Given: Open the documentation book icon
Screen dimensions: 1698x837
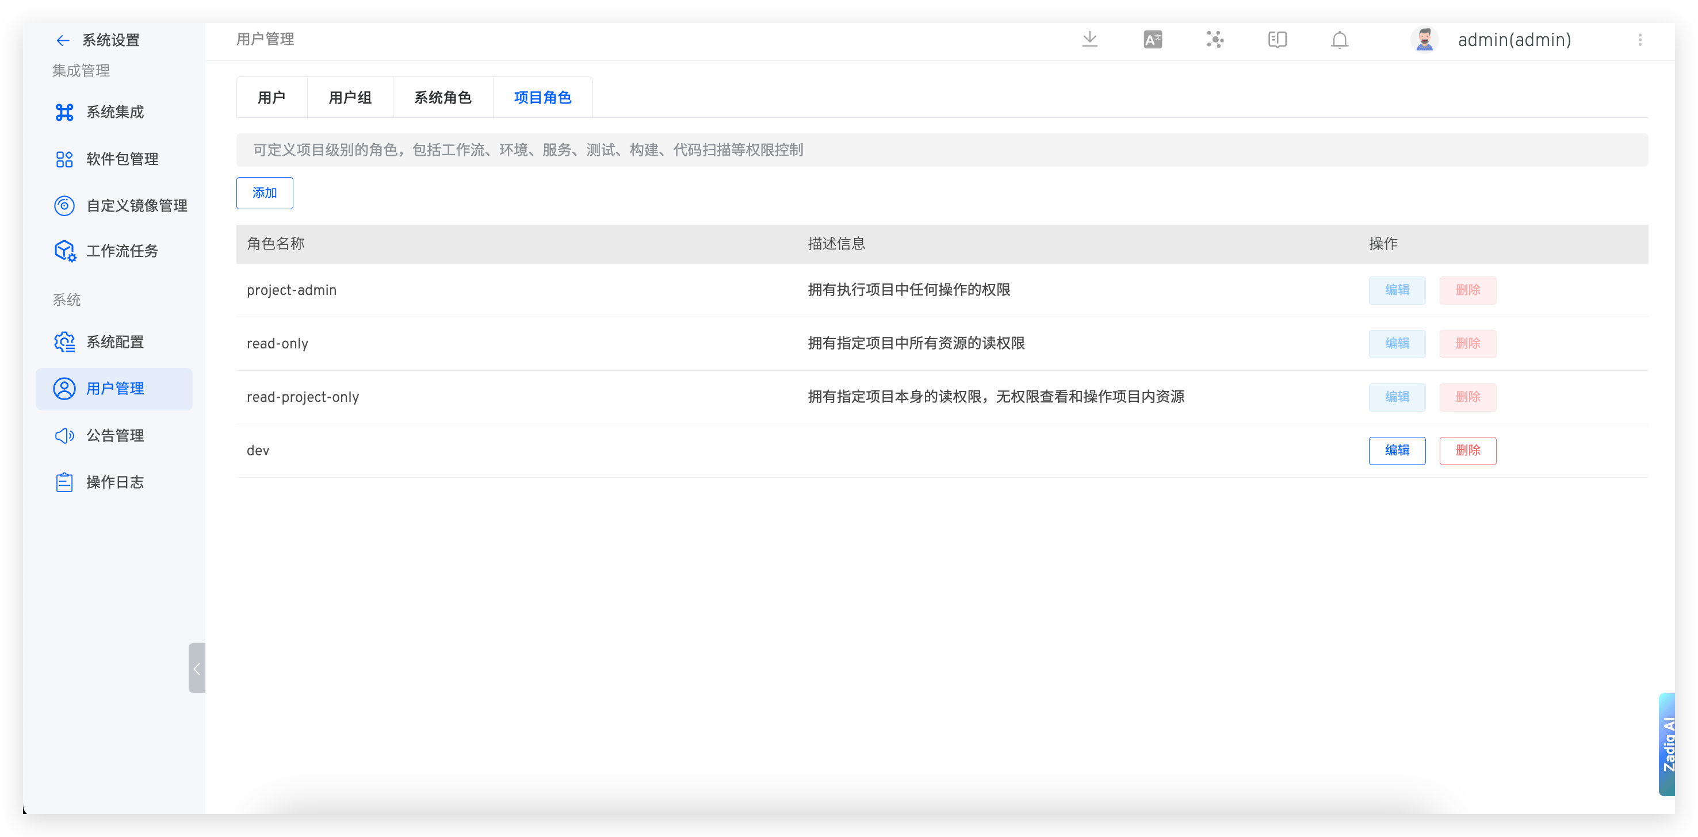Looking at the screenshot, I should (1277, 40).
